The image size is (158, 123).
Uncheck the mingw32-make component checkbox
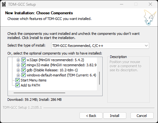click(23, 65)
